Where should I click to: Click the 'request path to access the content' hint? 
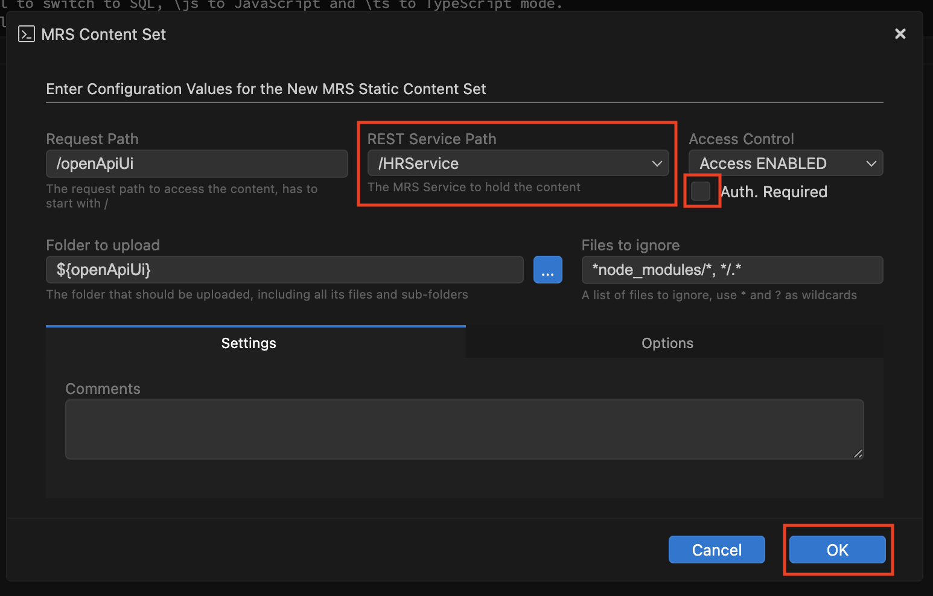click(182, 196)
